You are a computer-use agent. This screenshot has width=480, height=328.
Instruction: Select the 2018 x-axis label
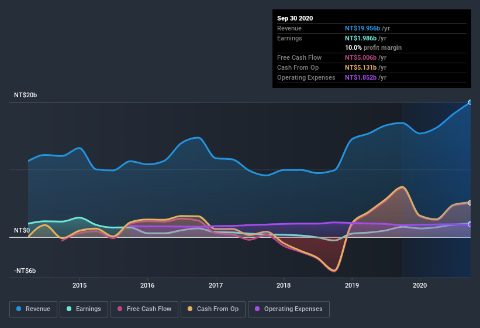click(x=284, y=285)
